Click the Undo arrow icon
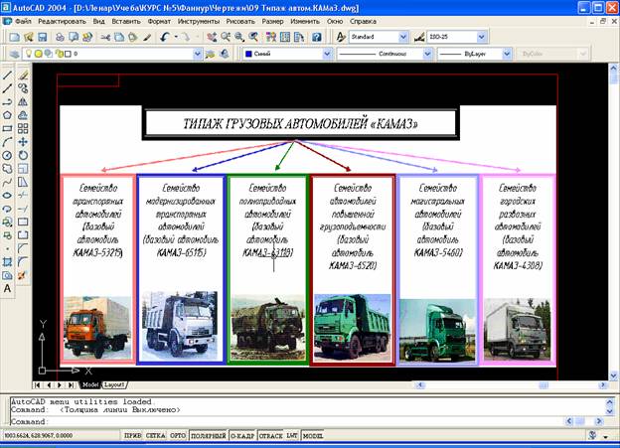 click(x=165, y=37)
